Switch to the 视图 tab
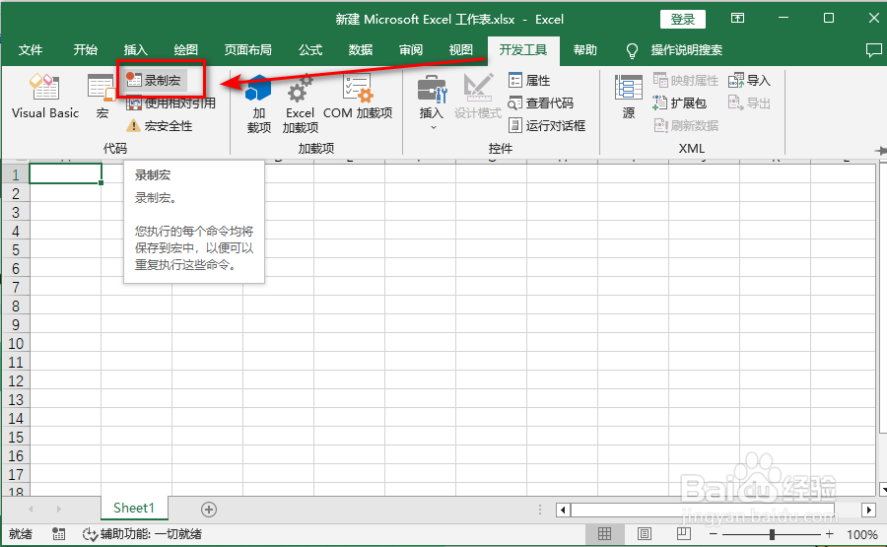 click(460, 50)
